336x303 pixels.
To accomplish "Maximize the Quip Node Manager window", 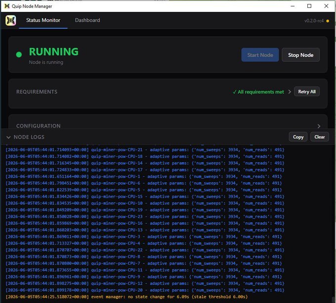I will coord(309,6).
